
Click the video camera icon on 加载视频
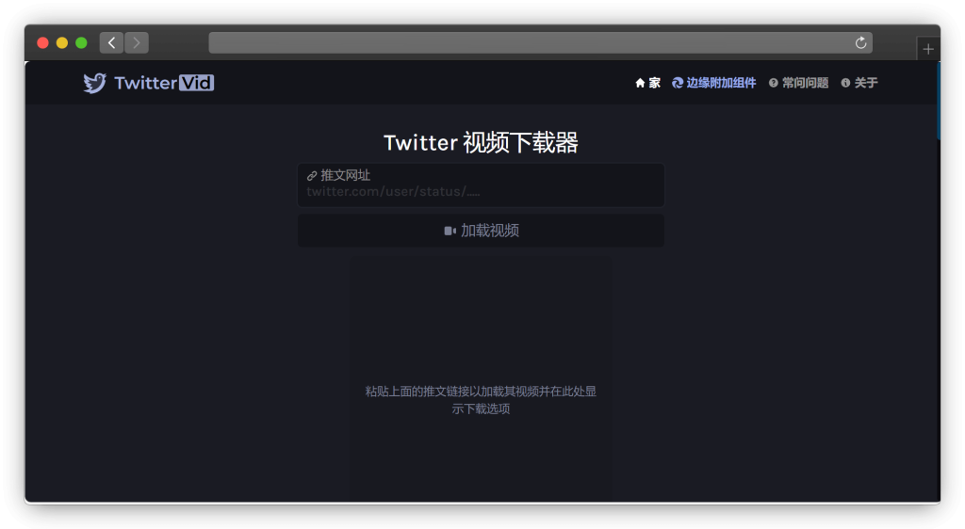click(x=450, y=231)
